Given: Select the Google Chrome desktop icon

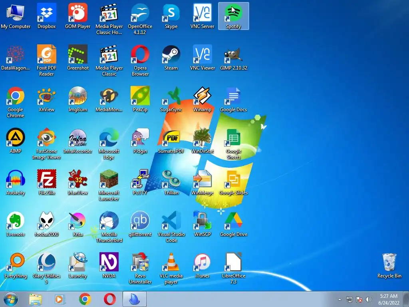Looking at the screenshot, I should tap(16, 102).
